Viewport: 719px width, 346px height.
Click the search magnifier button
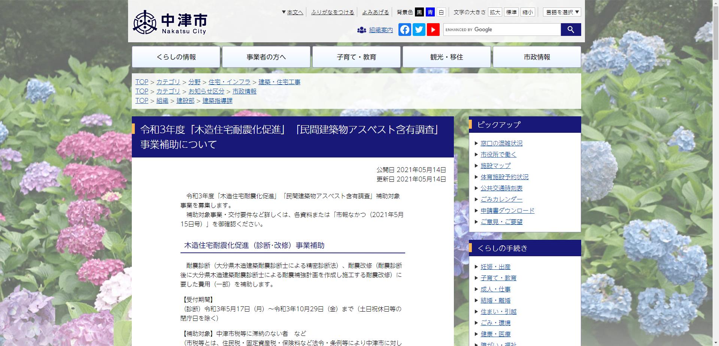(570, 29)
